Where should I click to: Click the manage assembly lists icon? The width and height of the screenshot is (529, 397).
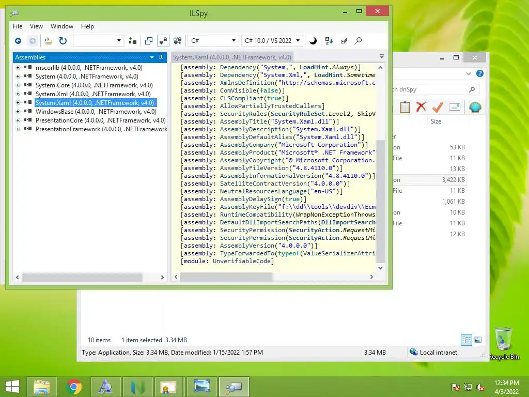[x=133, y=41]
